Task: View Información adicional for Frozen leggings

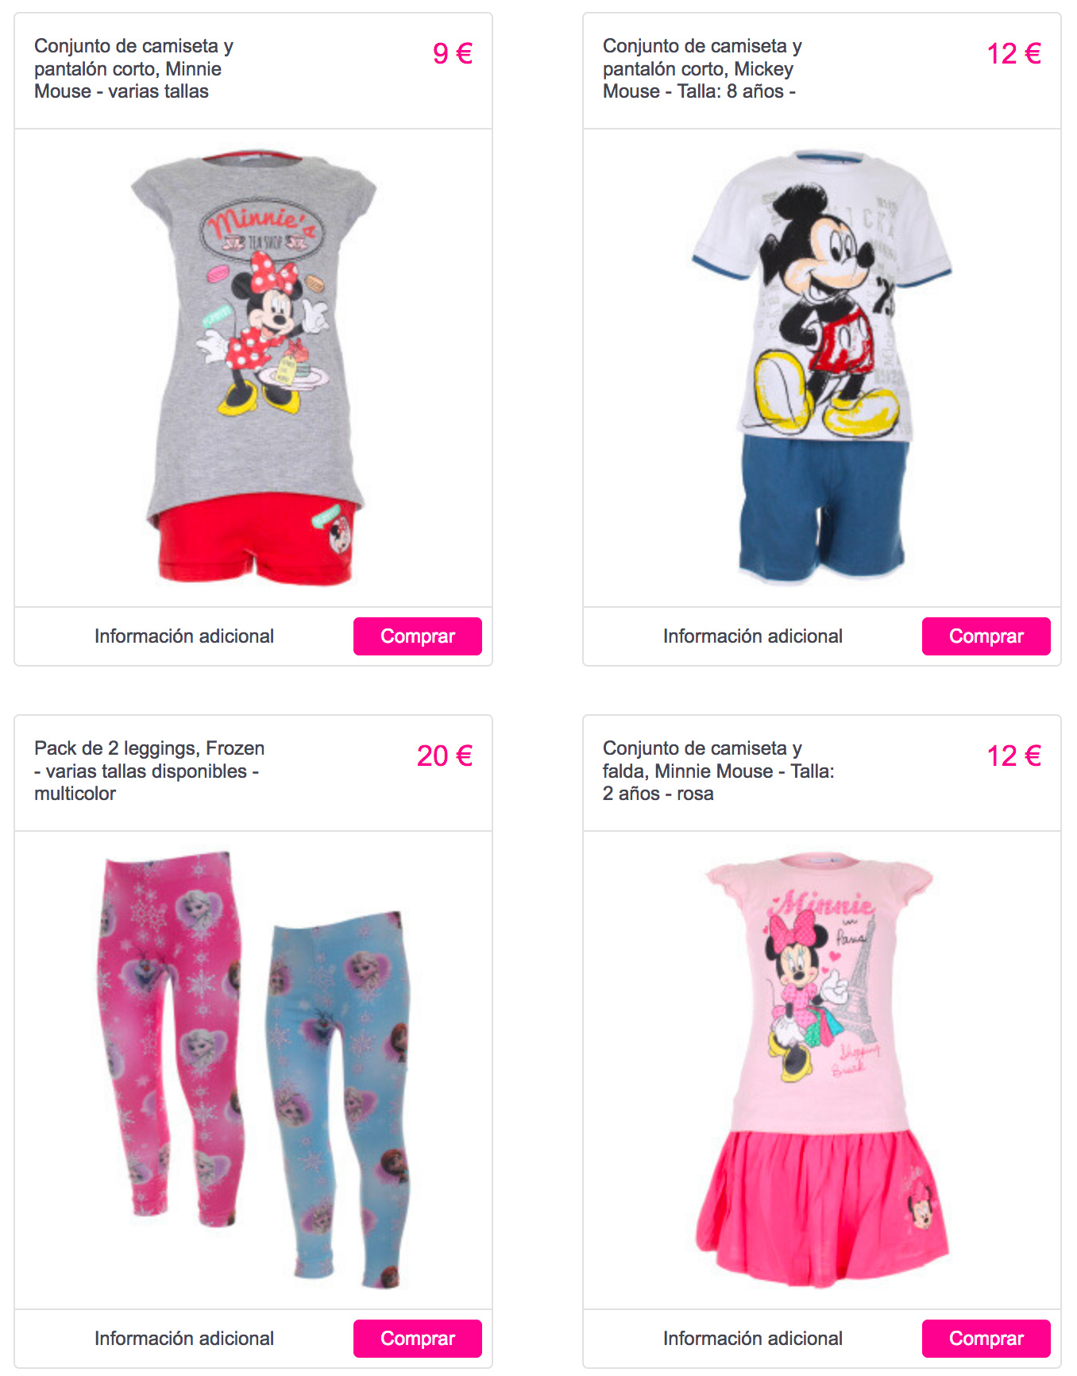Action: pos(184,1339)
